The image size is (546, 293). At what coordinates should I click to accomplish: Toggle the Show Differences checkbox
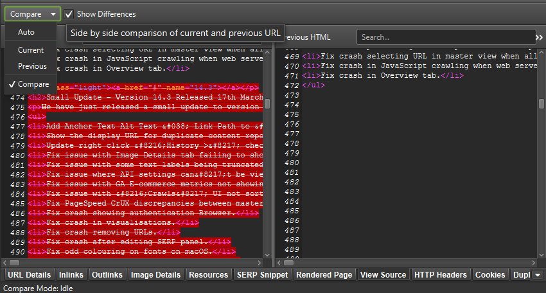coord(69,14)
